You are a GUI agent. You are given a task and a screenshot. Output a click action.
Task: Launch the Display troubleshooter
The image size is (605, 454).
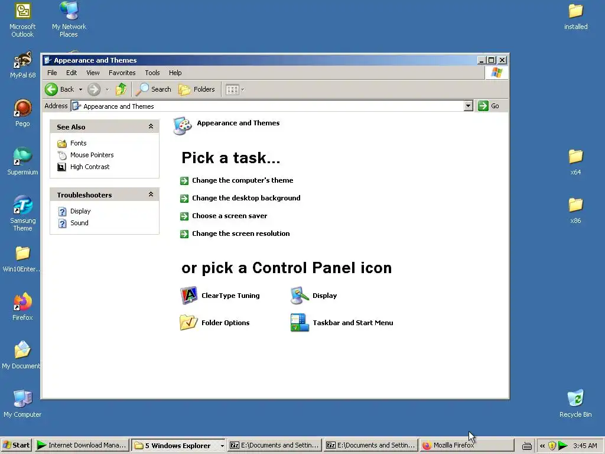click(80, 211)
